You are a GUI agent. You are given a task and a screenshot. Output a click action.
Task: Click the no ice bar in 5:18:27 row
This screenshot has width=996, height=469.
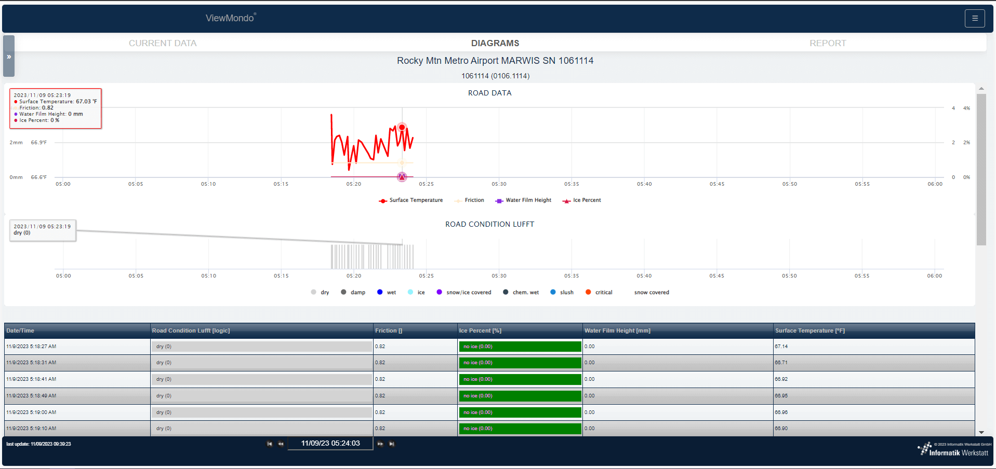coord(520,347)
